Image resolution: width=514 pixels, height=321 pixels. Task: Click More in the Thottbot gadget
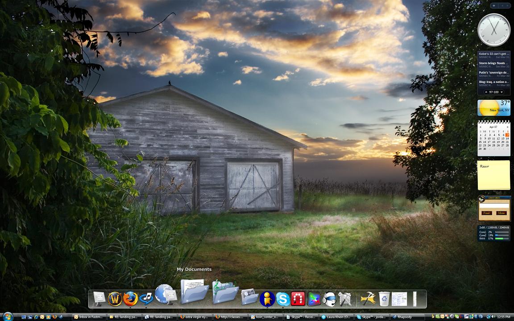tap(501, 213)
